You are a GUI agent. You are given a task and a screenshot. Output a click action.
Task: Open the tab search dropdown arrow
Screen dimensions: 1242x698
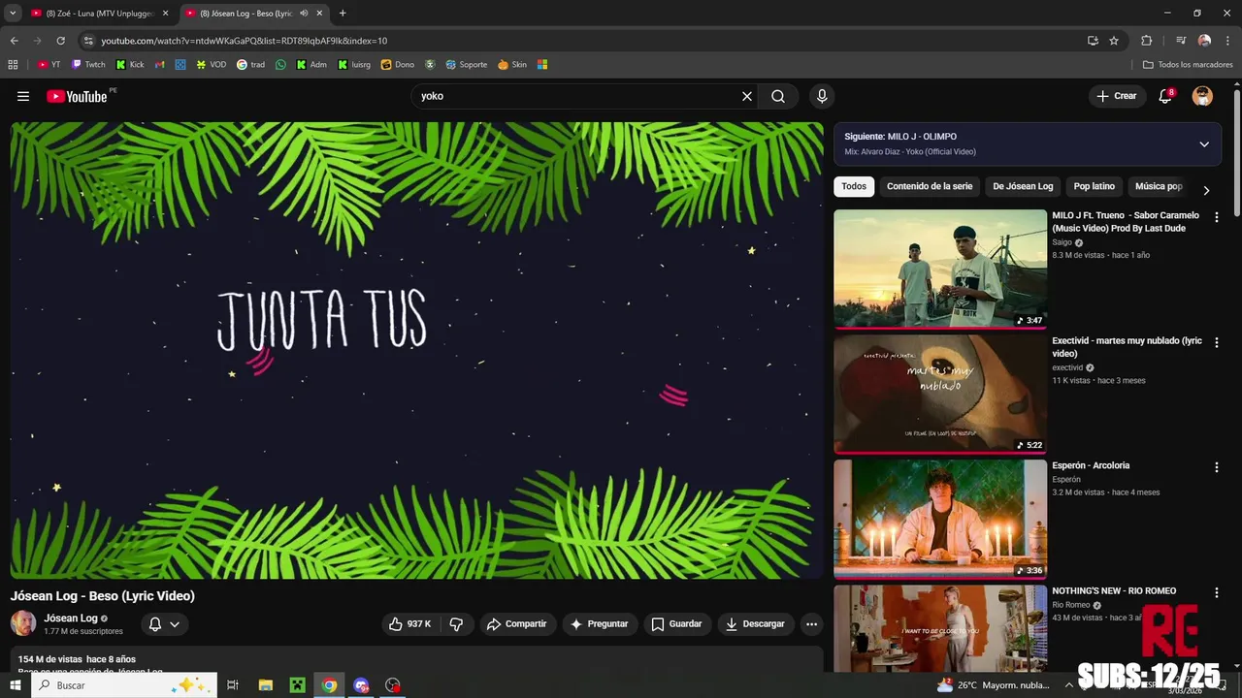pyautogui.click(x=12, y=14)
